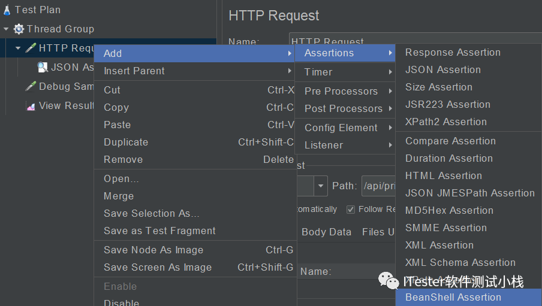Viewport: 542px width, 306px height.
Task: Click the Debug Sampler pipette icon
Action: tap(31, 86)
